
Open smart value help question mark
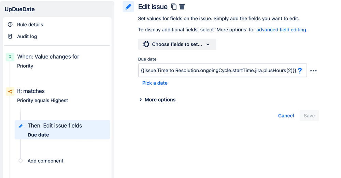(300, 71)
